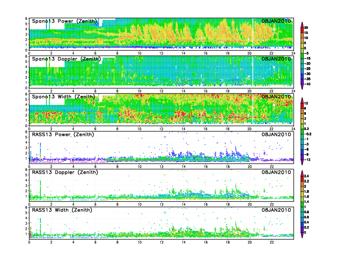
Task: Click the 'Spano13 Power (Zenith)' panel title
Action: (x=65, y=21)
